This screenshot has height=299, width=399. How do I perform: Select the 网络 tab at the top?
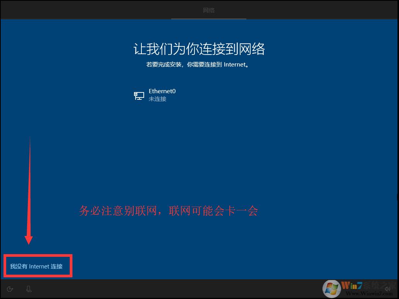click(209, 10)
